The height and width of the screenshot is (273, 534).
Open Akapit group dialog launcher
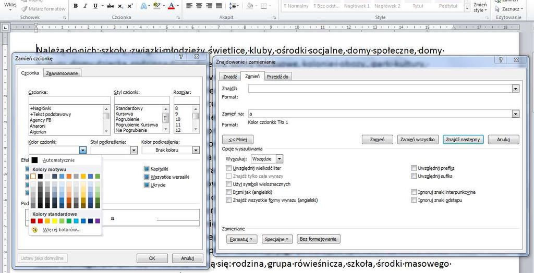(273, 17)
